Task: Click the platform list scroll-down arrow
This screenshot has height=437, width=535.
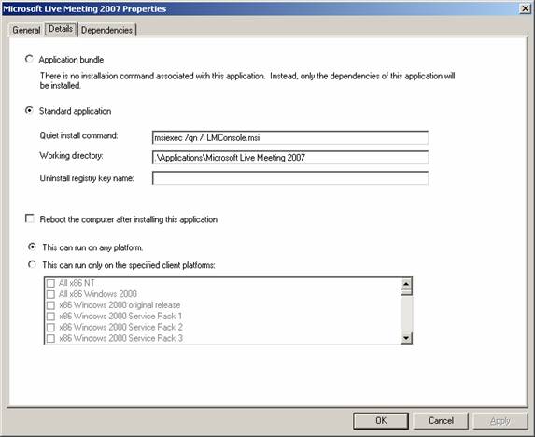Action: tap(406, 338)
